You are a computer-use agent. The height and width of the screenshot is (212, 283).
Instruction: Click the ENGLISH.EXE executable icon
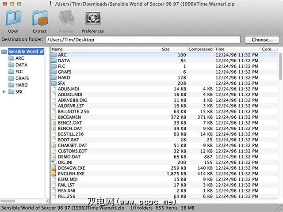(54, 174)
